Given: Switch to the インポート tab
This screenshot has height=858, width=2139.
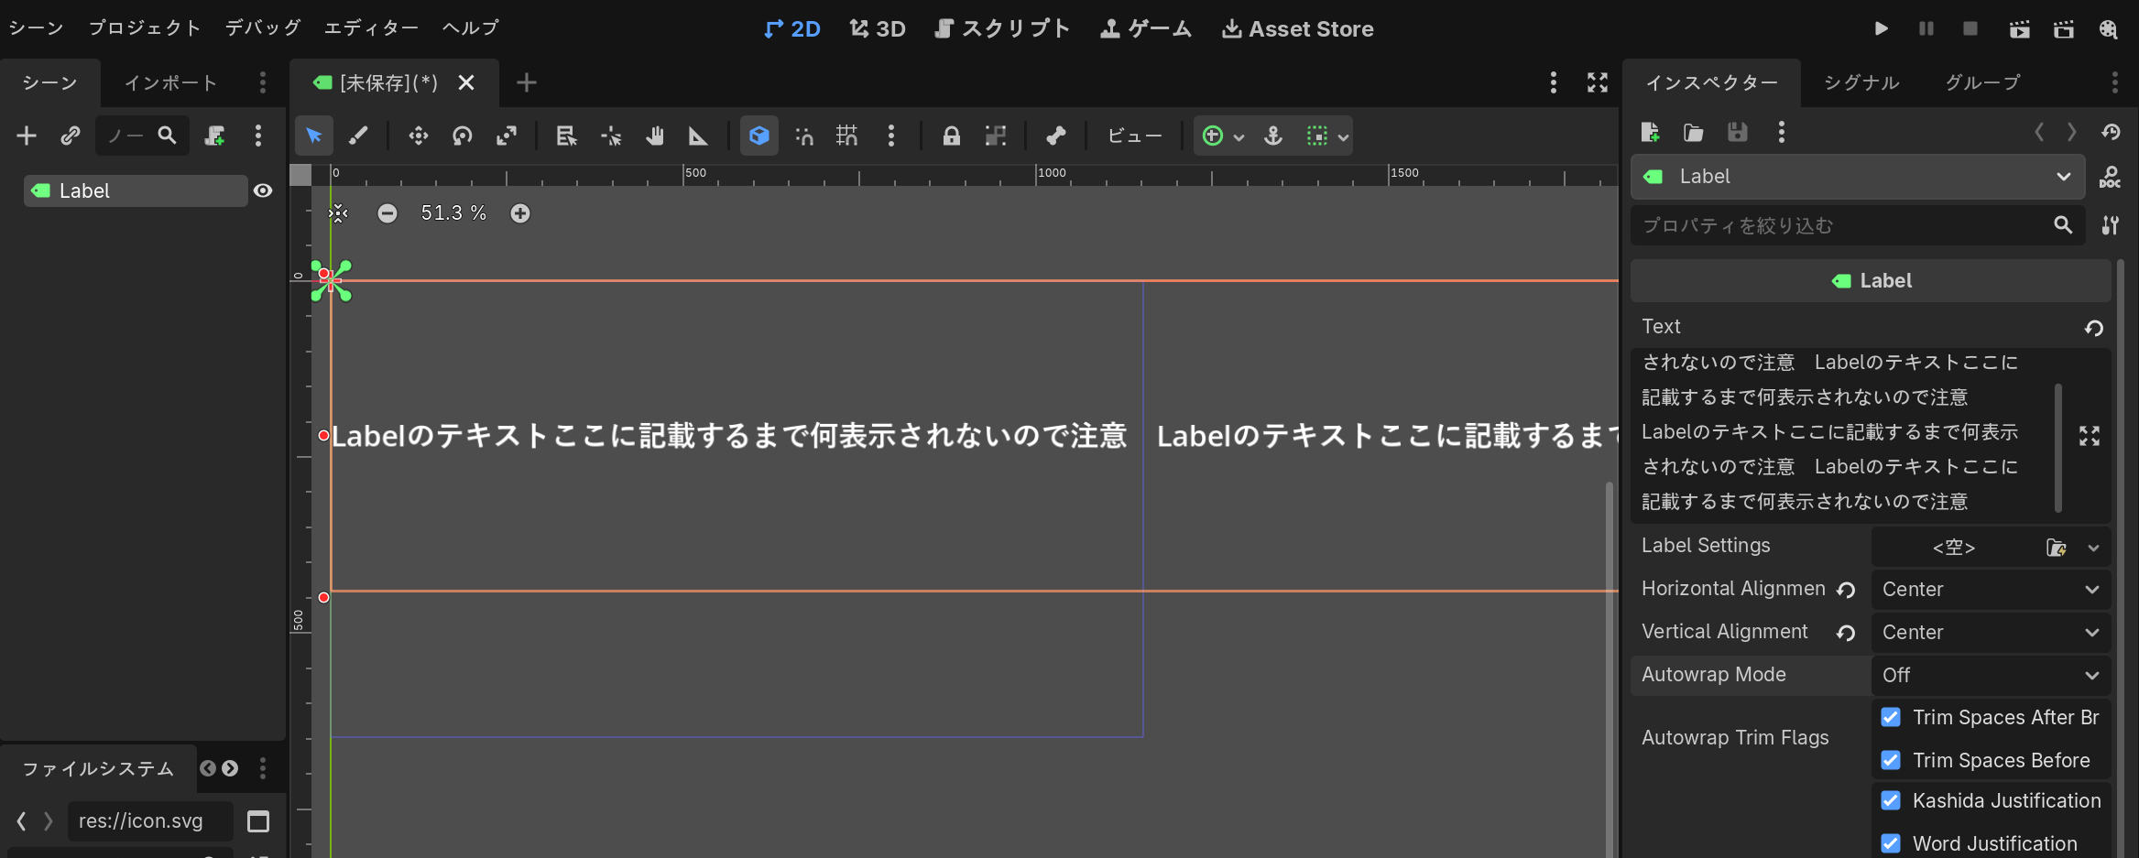Looking at the screenshot, I should 171,82.
